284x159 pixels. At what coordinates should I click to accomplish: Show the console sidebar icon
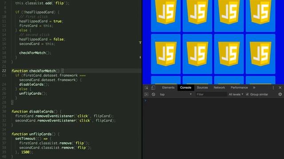coord(146,94)
